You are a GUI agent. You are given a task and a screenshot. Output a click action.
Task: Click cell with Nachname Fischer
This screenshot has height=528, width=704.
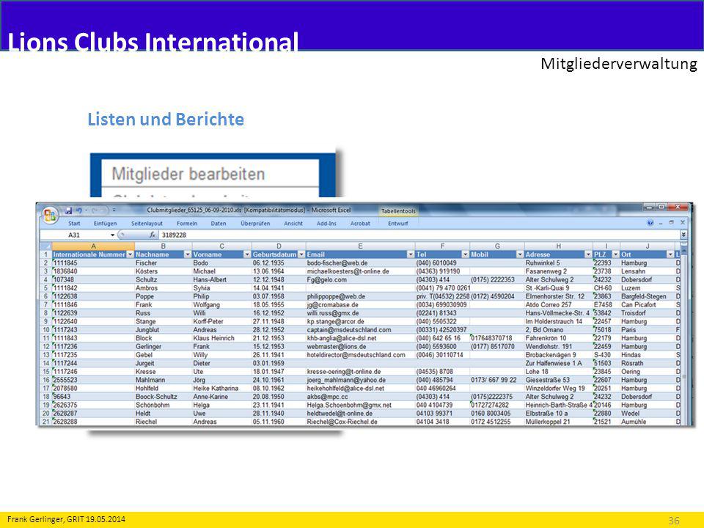coord(147,263)
